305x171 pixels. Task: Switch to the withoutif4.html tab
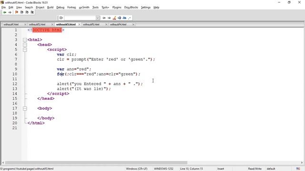(118, 24)
